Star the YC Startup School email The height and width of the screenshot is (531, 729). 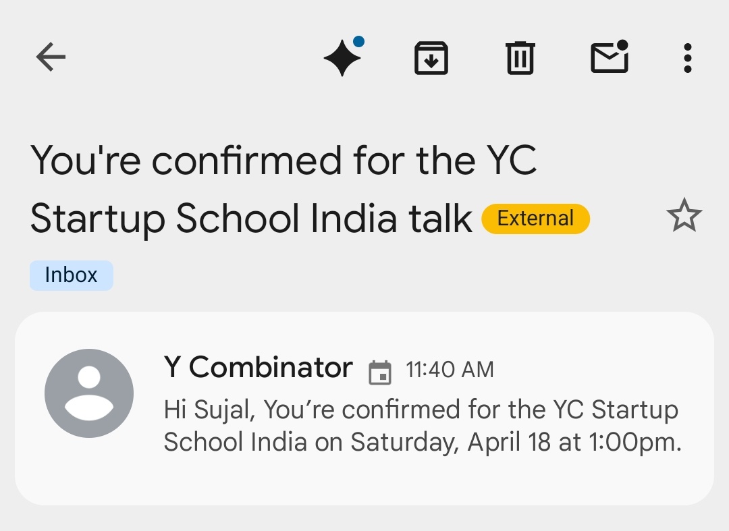pyautogui.click(x=684, y=217)
